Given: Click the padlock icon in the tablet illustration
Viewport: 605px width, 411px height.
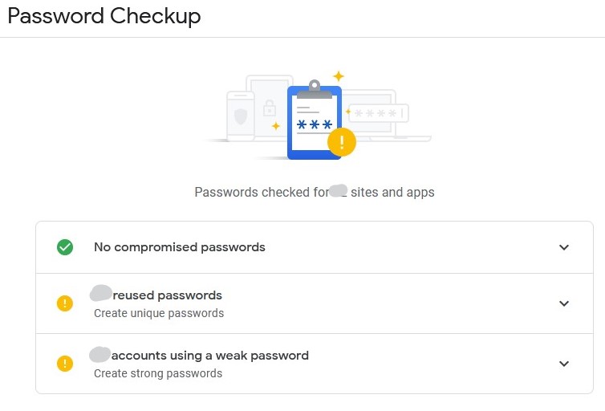Looking at the screenshot, I should tap(270, 108).
